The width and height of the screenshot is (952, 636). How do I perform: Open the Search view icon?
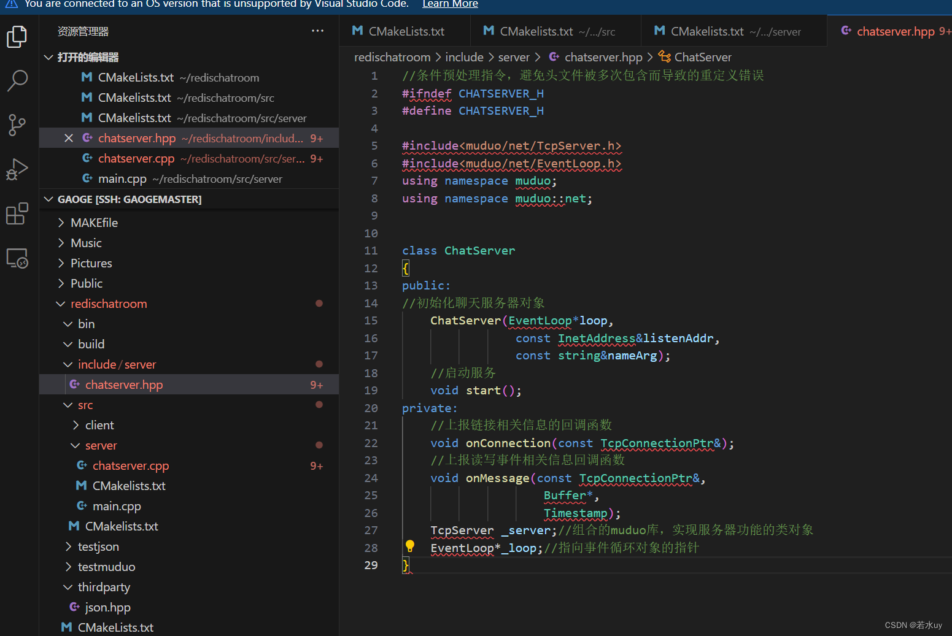point(17,80)
